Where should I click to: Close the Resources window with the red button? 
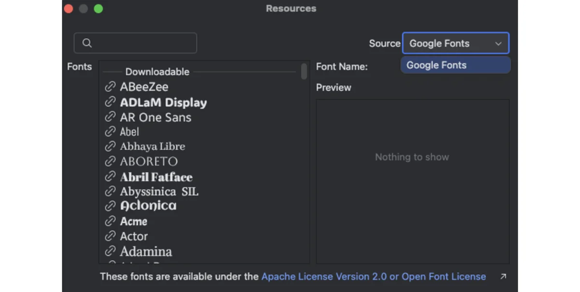tap(68, 9)
